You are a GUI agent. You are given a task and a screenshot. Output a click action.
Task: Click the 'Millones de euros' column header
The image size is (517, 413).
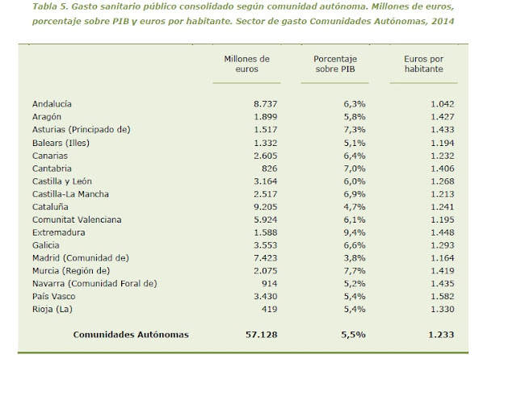coord(246,64)
